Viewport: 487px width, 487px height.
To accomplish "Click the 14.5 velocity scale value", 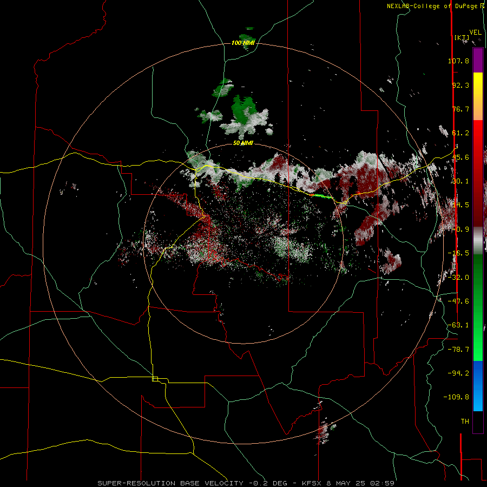I will 460,205.
